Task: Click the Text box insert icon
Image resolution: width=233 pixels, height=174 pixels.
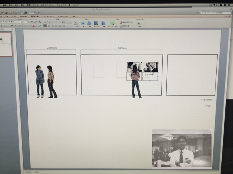Action: (x=76, y=23)
